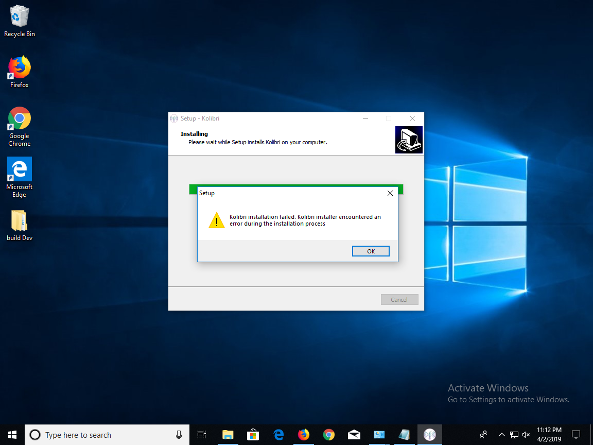This screenshot has width=593, height=445.
Task: Dismiss the error by clicking OK
Action: click(x=371, y=251)
